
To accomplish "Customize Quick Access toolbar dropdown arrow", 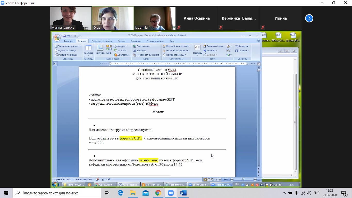I will pyautogui.click(x=80, y=36).
